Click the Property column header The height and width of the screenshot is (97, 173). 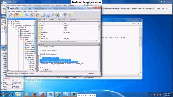(x=51, y=23)
